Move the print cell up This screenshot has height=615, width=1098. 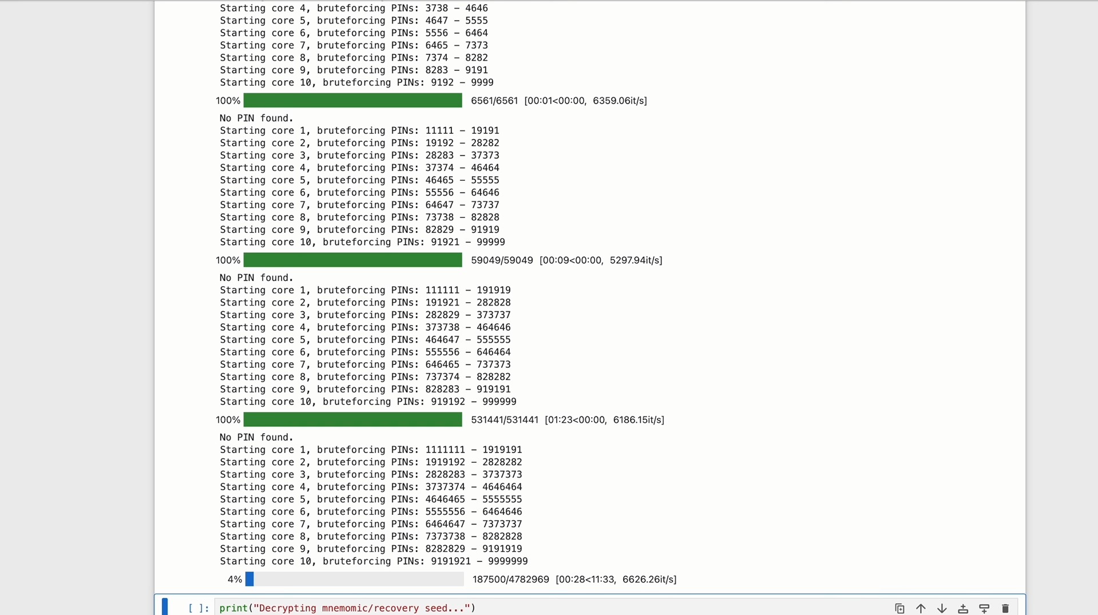921,608
